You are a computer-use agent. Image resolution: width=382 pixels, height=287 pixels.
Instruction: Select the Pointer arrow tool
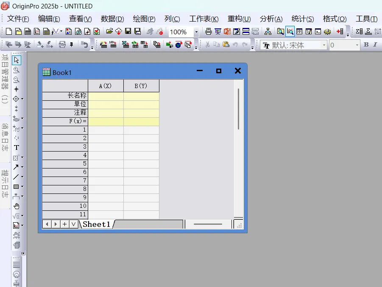click(x=16, y=60)
